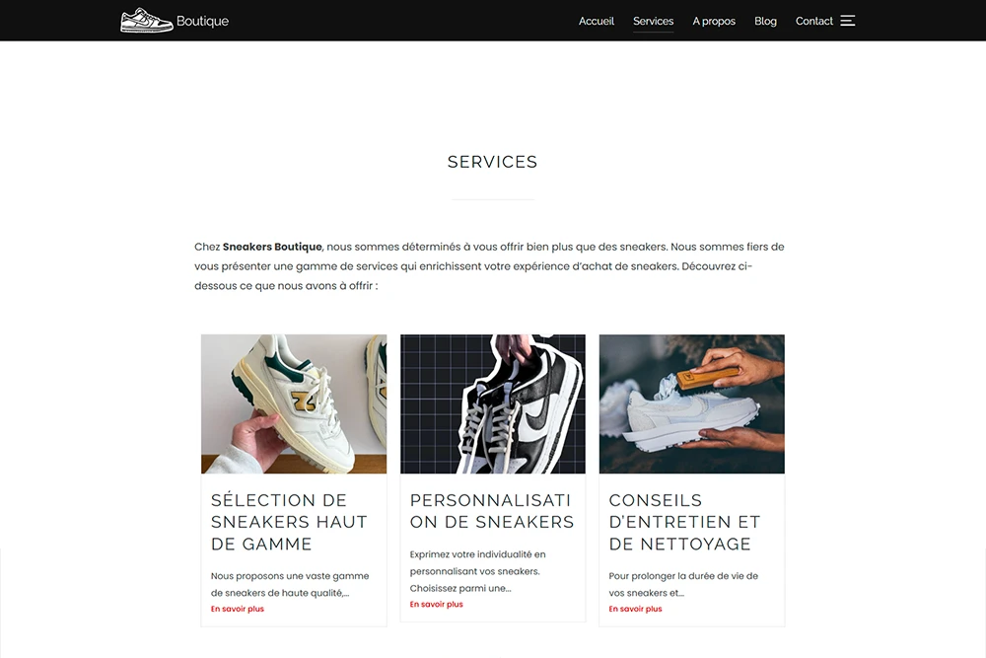Open the Sélection de sneakers haut de gamme title
The image size is (986, 658).
(289, 522)
